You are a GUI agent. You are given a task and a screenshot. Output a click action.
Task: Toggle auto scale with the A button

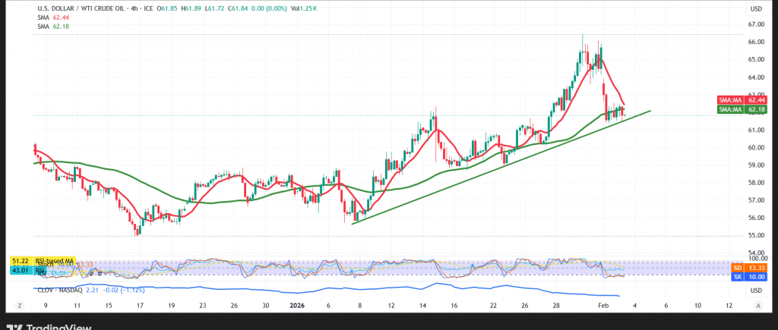[x=758, y=303]
